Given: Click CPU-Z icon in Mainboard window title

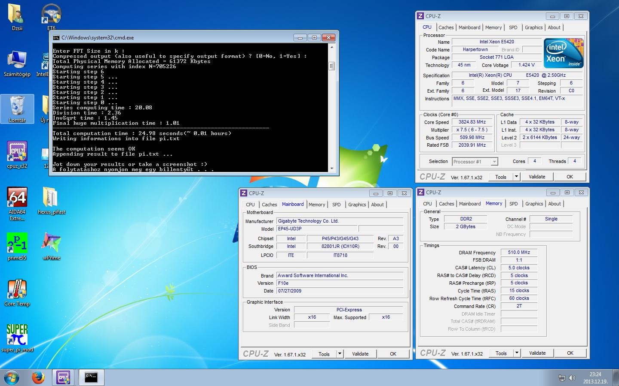Looking at the screenshot, I should pos(244,193).
